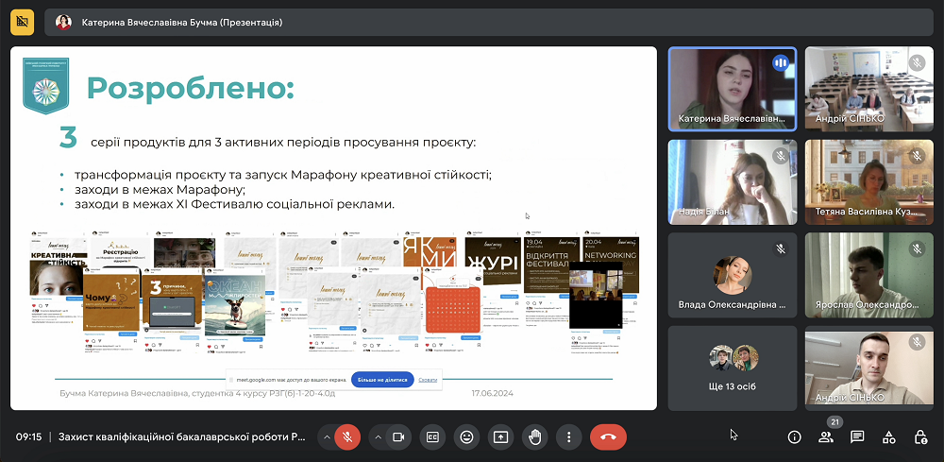Open the chat panel
Screen dimensions: 944x462
pos(857,437)
